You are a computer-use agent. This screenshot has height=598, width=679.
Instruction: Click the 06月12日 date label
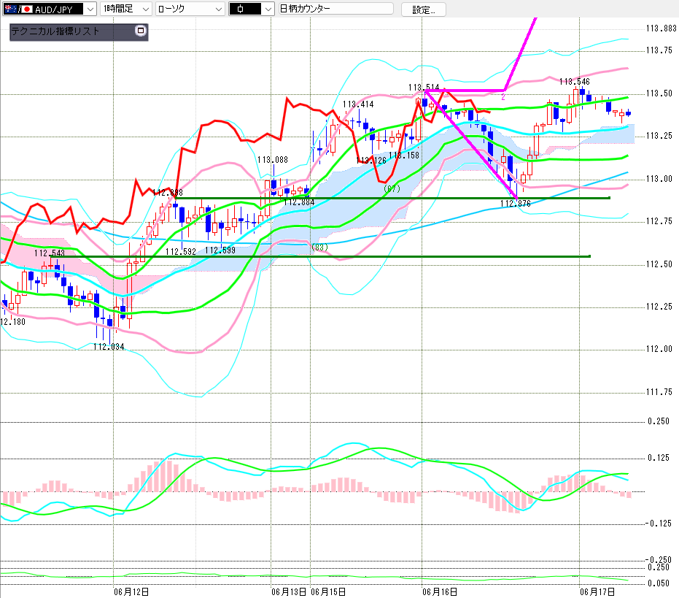click(131, 592)
